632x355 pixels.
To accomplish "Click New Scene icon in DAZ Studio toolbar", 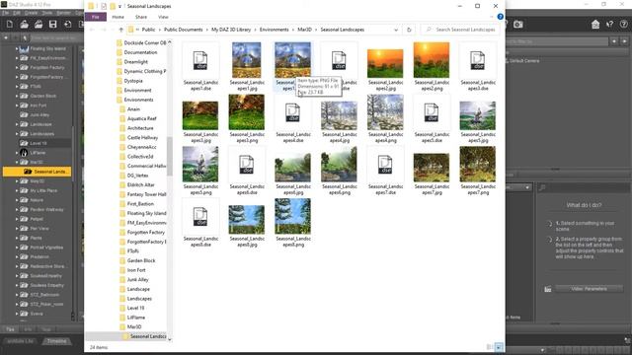I will click(x=10, y=25).
